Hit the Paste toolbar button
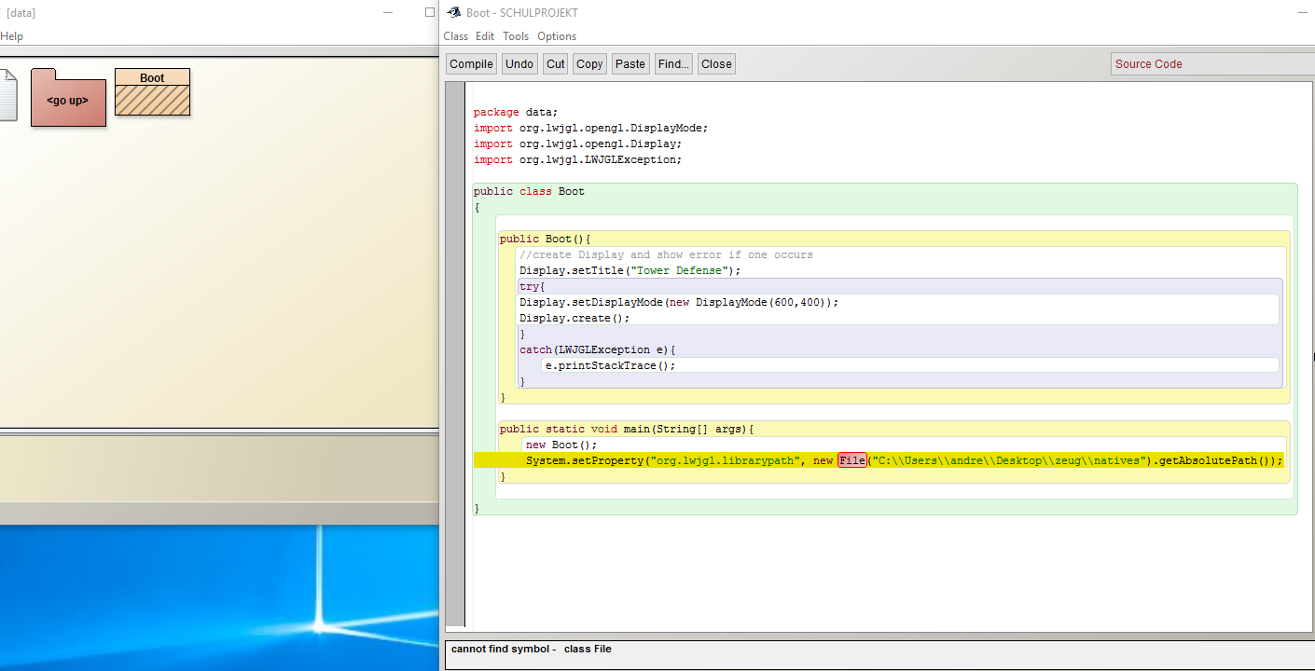This screenshot has width=1315, height=671. tap(630, 64)
